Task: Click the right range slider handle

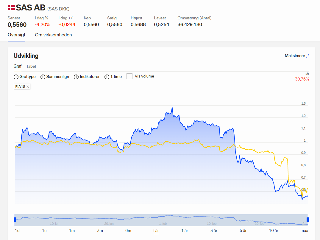Action: click(308, 220)
